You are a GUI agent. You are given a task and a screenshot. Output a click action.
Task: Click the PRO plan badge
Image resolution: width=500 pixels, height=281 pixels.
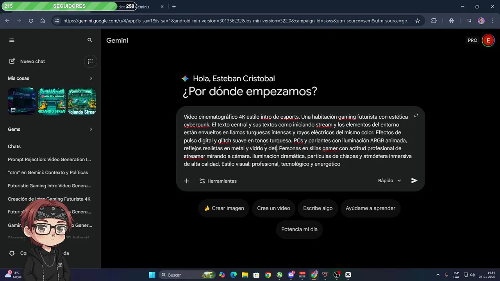473,40
